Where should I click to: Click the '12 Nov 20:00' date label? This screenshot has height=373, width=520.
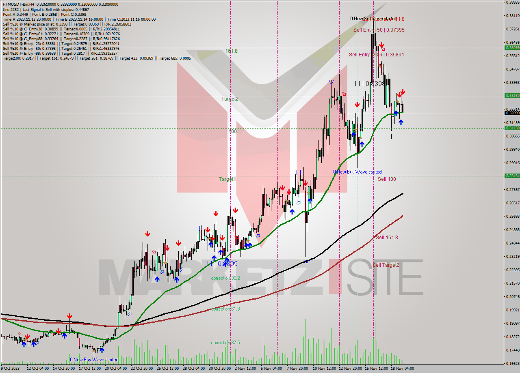(350, 369)
